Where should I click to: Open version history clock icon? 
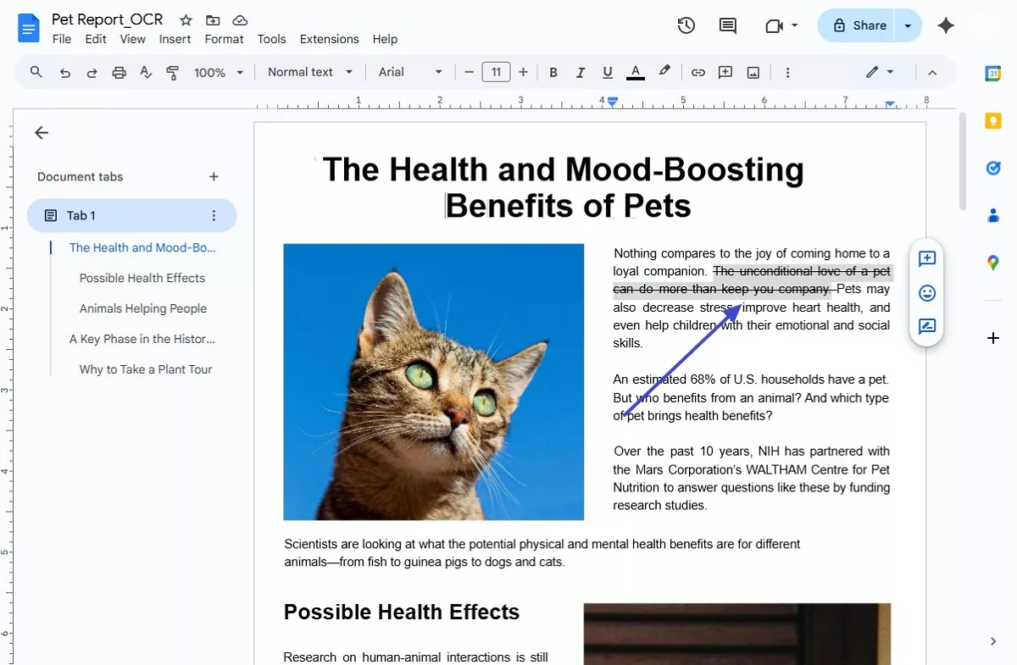tap(686, 25)
